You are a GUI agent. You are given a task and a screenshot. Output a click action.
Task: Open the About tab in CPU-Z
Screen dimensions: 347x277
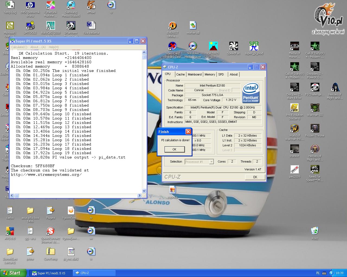(234, 74)
